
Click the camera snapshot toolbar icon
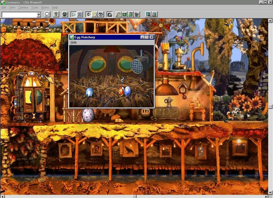pyautogui.click(x=110, y=14)
